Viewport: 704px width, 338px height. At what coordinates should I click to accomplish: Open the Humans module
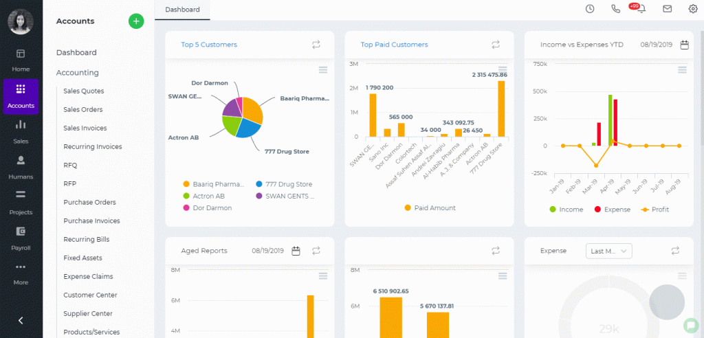tap(21, 167)
